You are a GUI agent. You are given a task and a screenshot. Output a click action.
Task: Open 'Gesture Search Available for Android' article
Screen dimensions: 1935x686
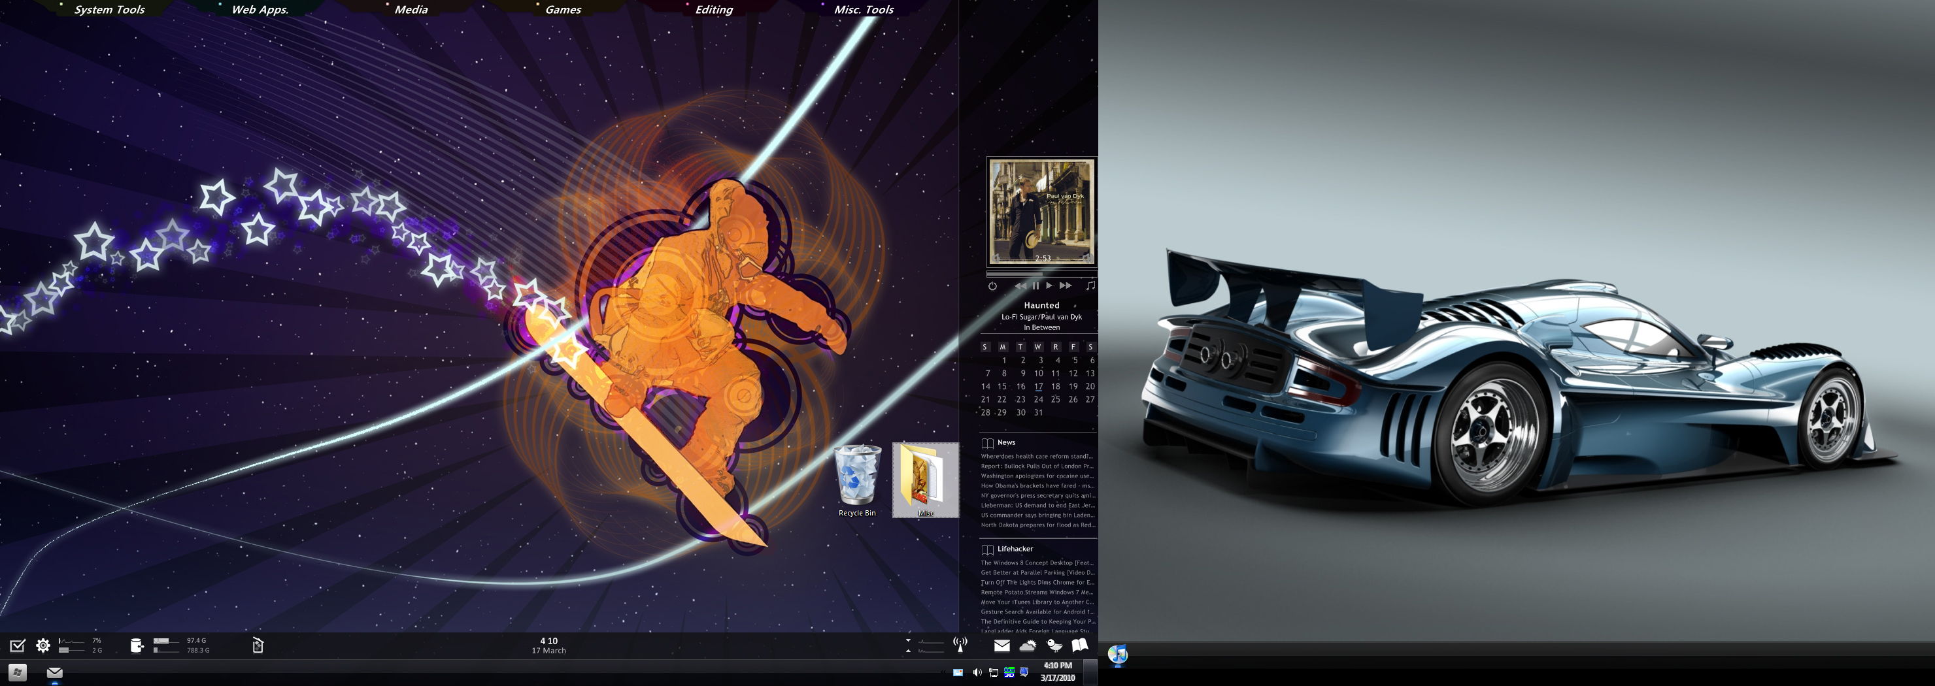[x=1037, y=612]
